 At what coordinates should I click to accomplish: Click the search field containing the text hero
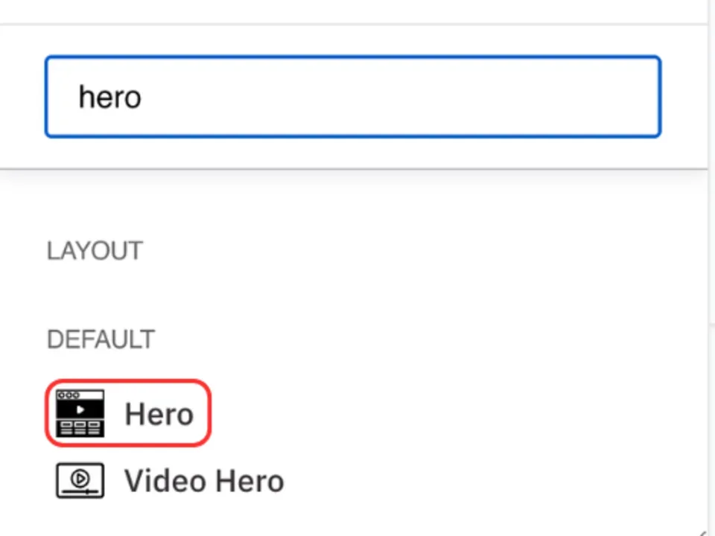point(353,97)
